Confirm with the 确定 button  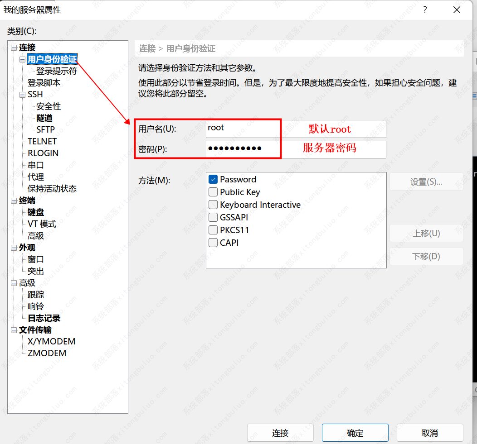(x=355, y=433)
